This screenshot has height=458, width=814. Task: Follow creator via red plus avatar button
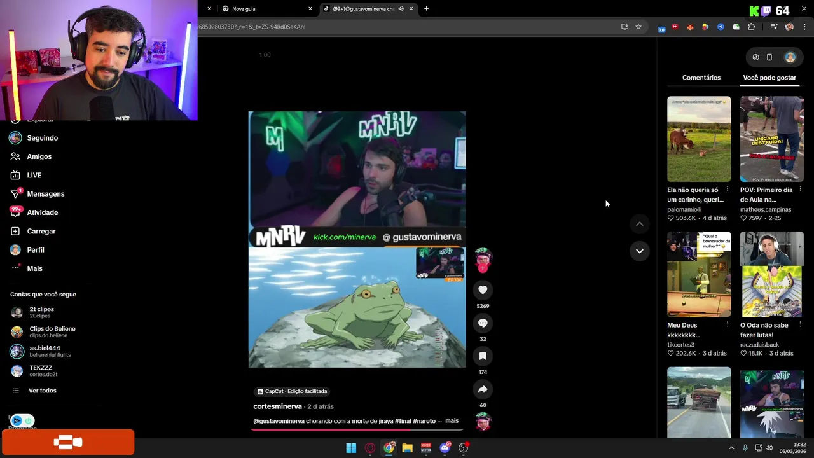483,268
